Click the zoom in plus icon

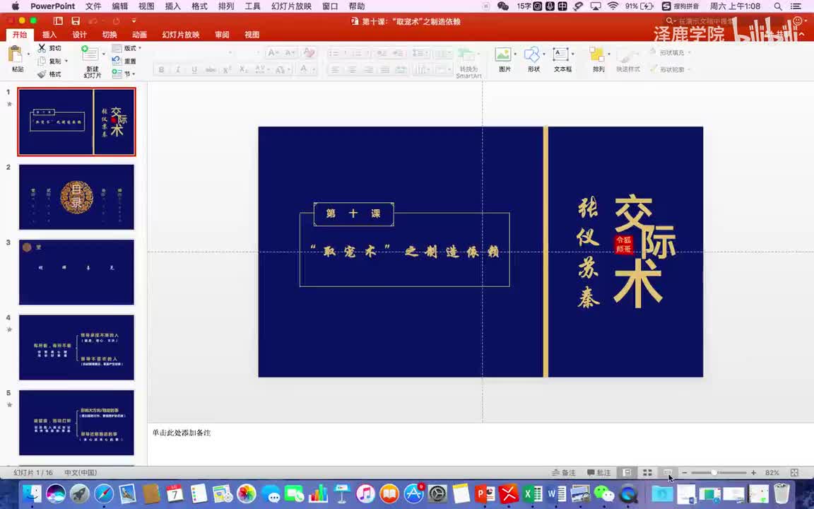(x=753, y=473)
